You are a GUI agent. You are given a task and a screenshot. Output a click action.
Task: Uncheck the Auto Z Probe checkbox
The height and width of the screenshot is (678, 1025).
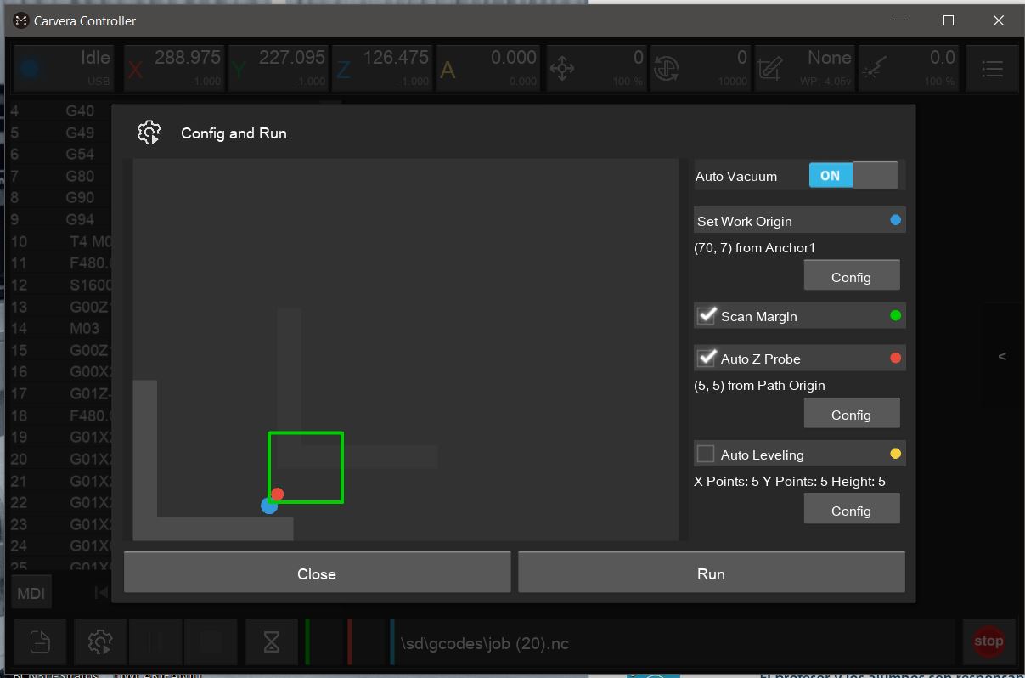[x=707, y=359]
